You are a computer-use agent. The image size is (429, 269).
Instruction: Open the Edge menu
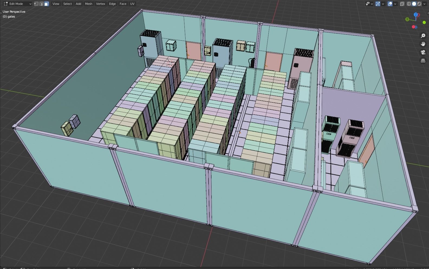(x=112, y=4)
